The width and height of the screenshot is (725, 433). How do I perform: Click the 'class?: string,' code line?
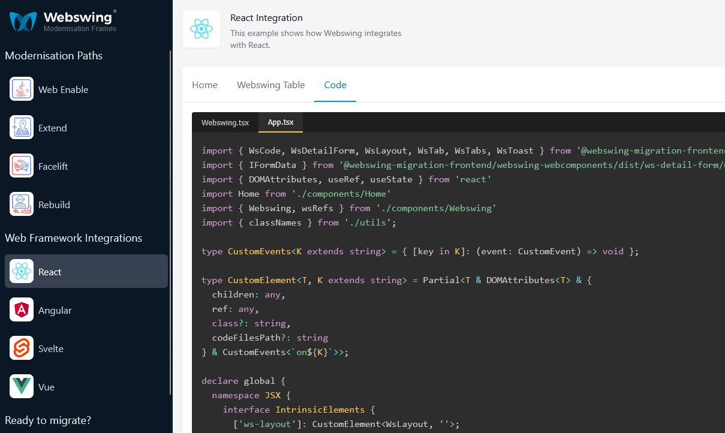(x=251, y=323)
